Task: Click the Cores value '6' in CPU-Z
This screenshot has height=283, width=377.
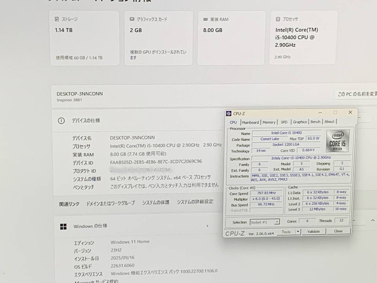Action: coord(307,221)
